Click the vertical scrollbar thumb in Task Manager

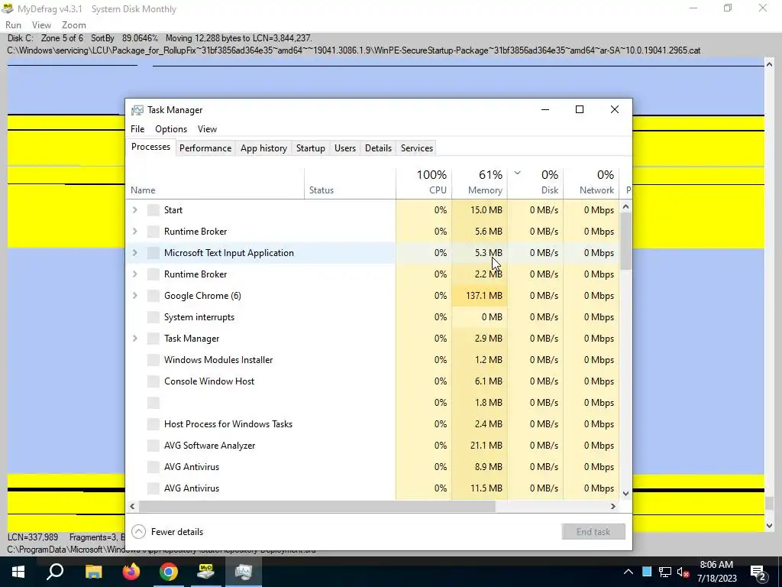pyautogui.click(x=626, y=241)
